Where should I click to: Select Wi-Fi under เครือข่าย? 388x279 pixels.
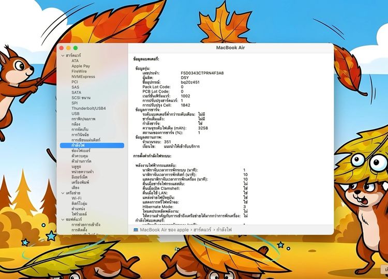[x=76, y=198]
